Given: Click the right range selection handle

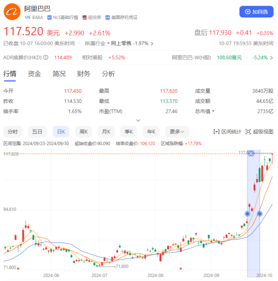Looking at the screenshot, I should pyautogui.click(x=260, y=213).
